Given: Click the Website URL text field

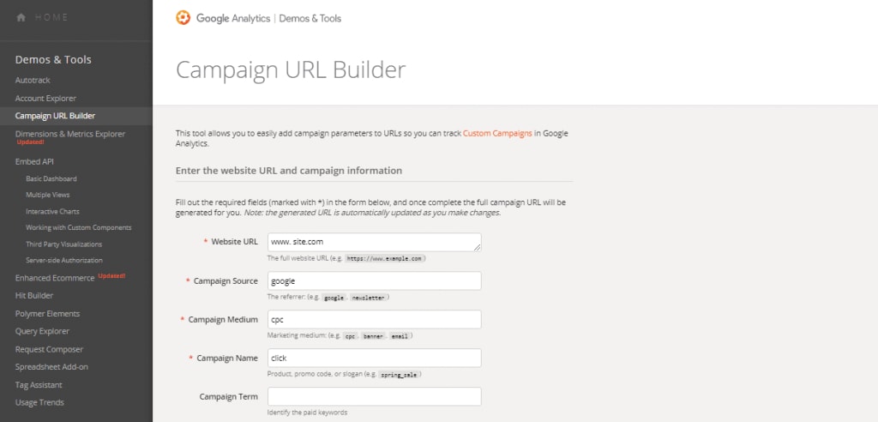Looking at the screenshot, I should tap(374, 242).
